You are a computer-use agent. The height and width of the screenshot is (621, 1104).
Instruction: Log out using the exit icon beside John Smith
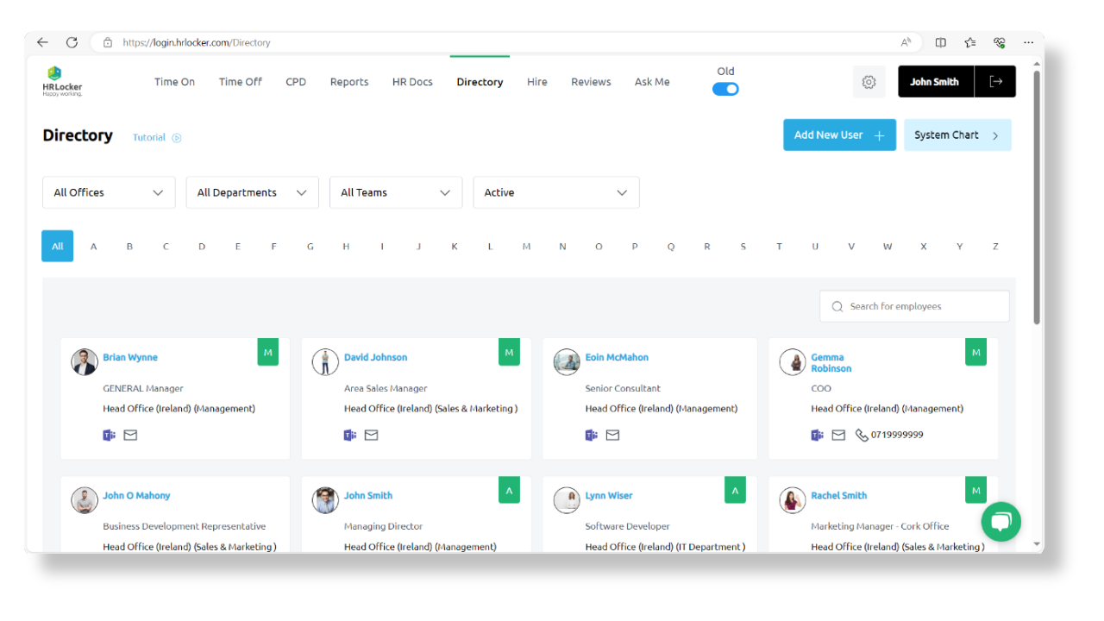coord(995,80)
